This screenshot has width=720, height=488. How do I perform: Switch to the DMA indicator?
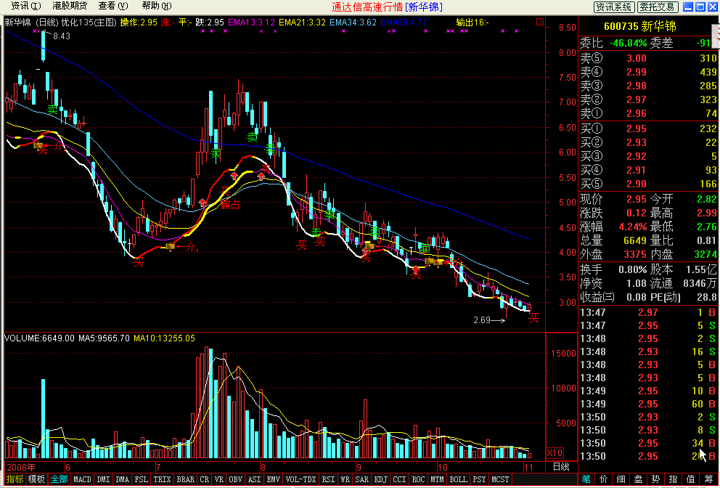[123, 479]
